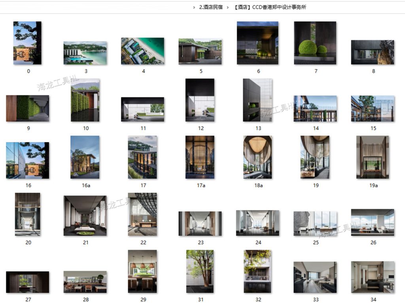Click the green hedge corridor thumbnail 9
Viewport: 405px width, 303px height.
27,108
